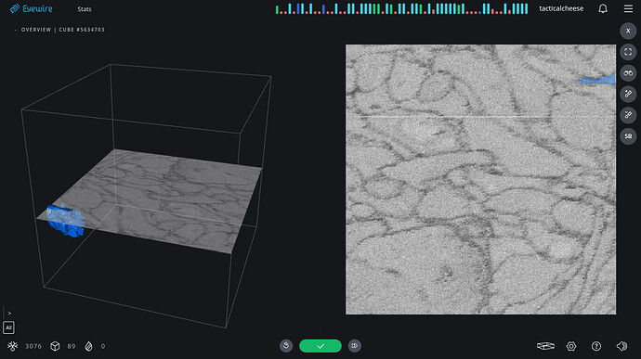Toggle fullscreen 2D slice view
Image resolution: width=641 pixels, height=359 pixels.
[x=628, y=52]
